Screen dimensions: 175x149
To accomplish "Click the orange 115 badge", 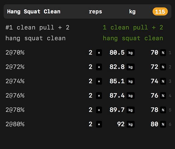I will pos(160,12).
